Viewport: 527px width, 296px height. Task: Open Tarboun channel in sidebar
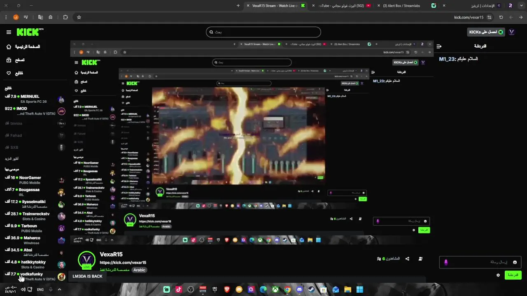click(35, 228)
